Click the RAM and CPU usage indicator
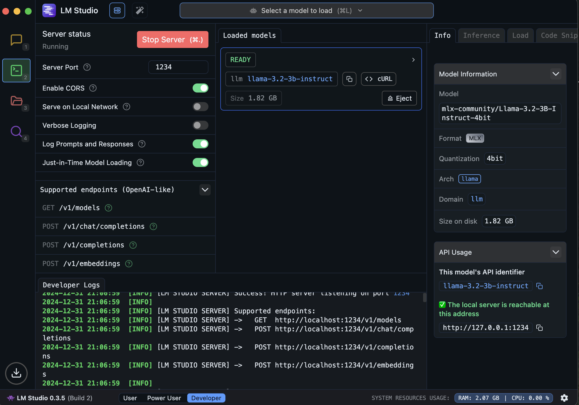The image size is (579, 405). click(504, 398)
